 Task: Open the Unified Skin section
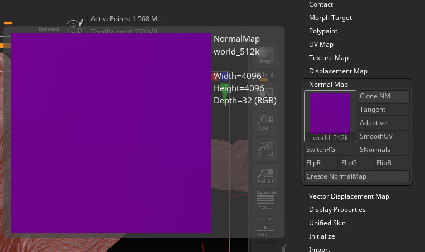click(327, 223)
